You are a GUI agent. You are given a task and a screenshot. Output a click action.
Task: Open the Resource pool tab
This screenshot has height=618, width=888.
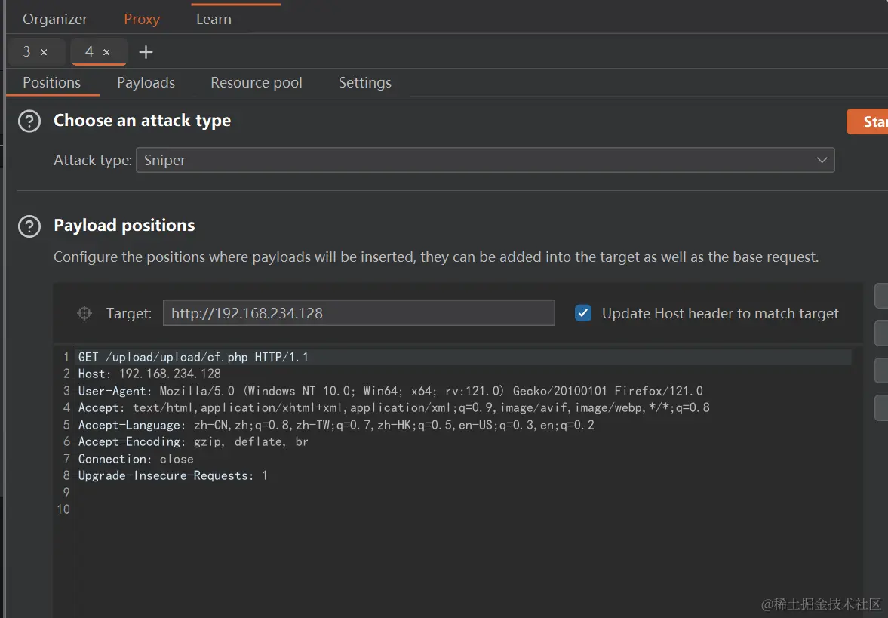256,83
